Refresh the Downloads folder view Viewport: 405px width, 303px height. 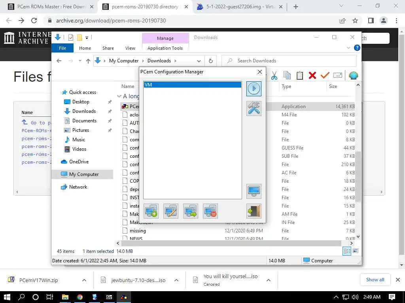pyautogui.click(x=211, y=61)
